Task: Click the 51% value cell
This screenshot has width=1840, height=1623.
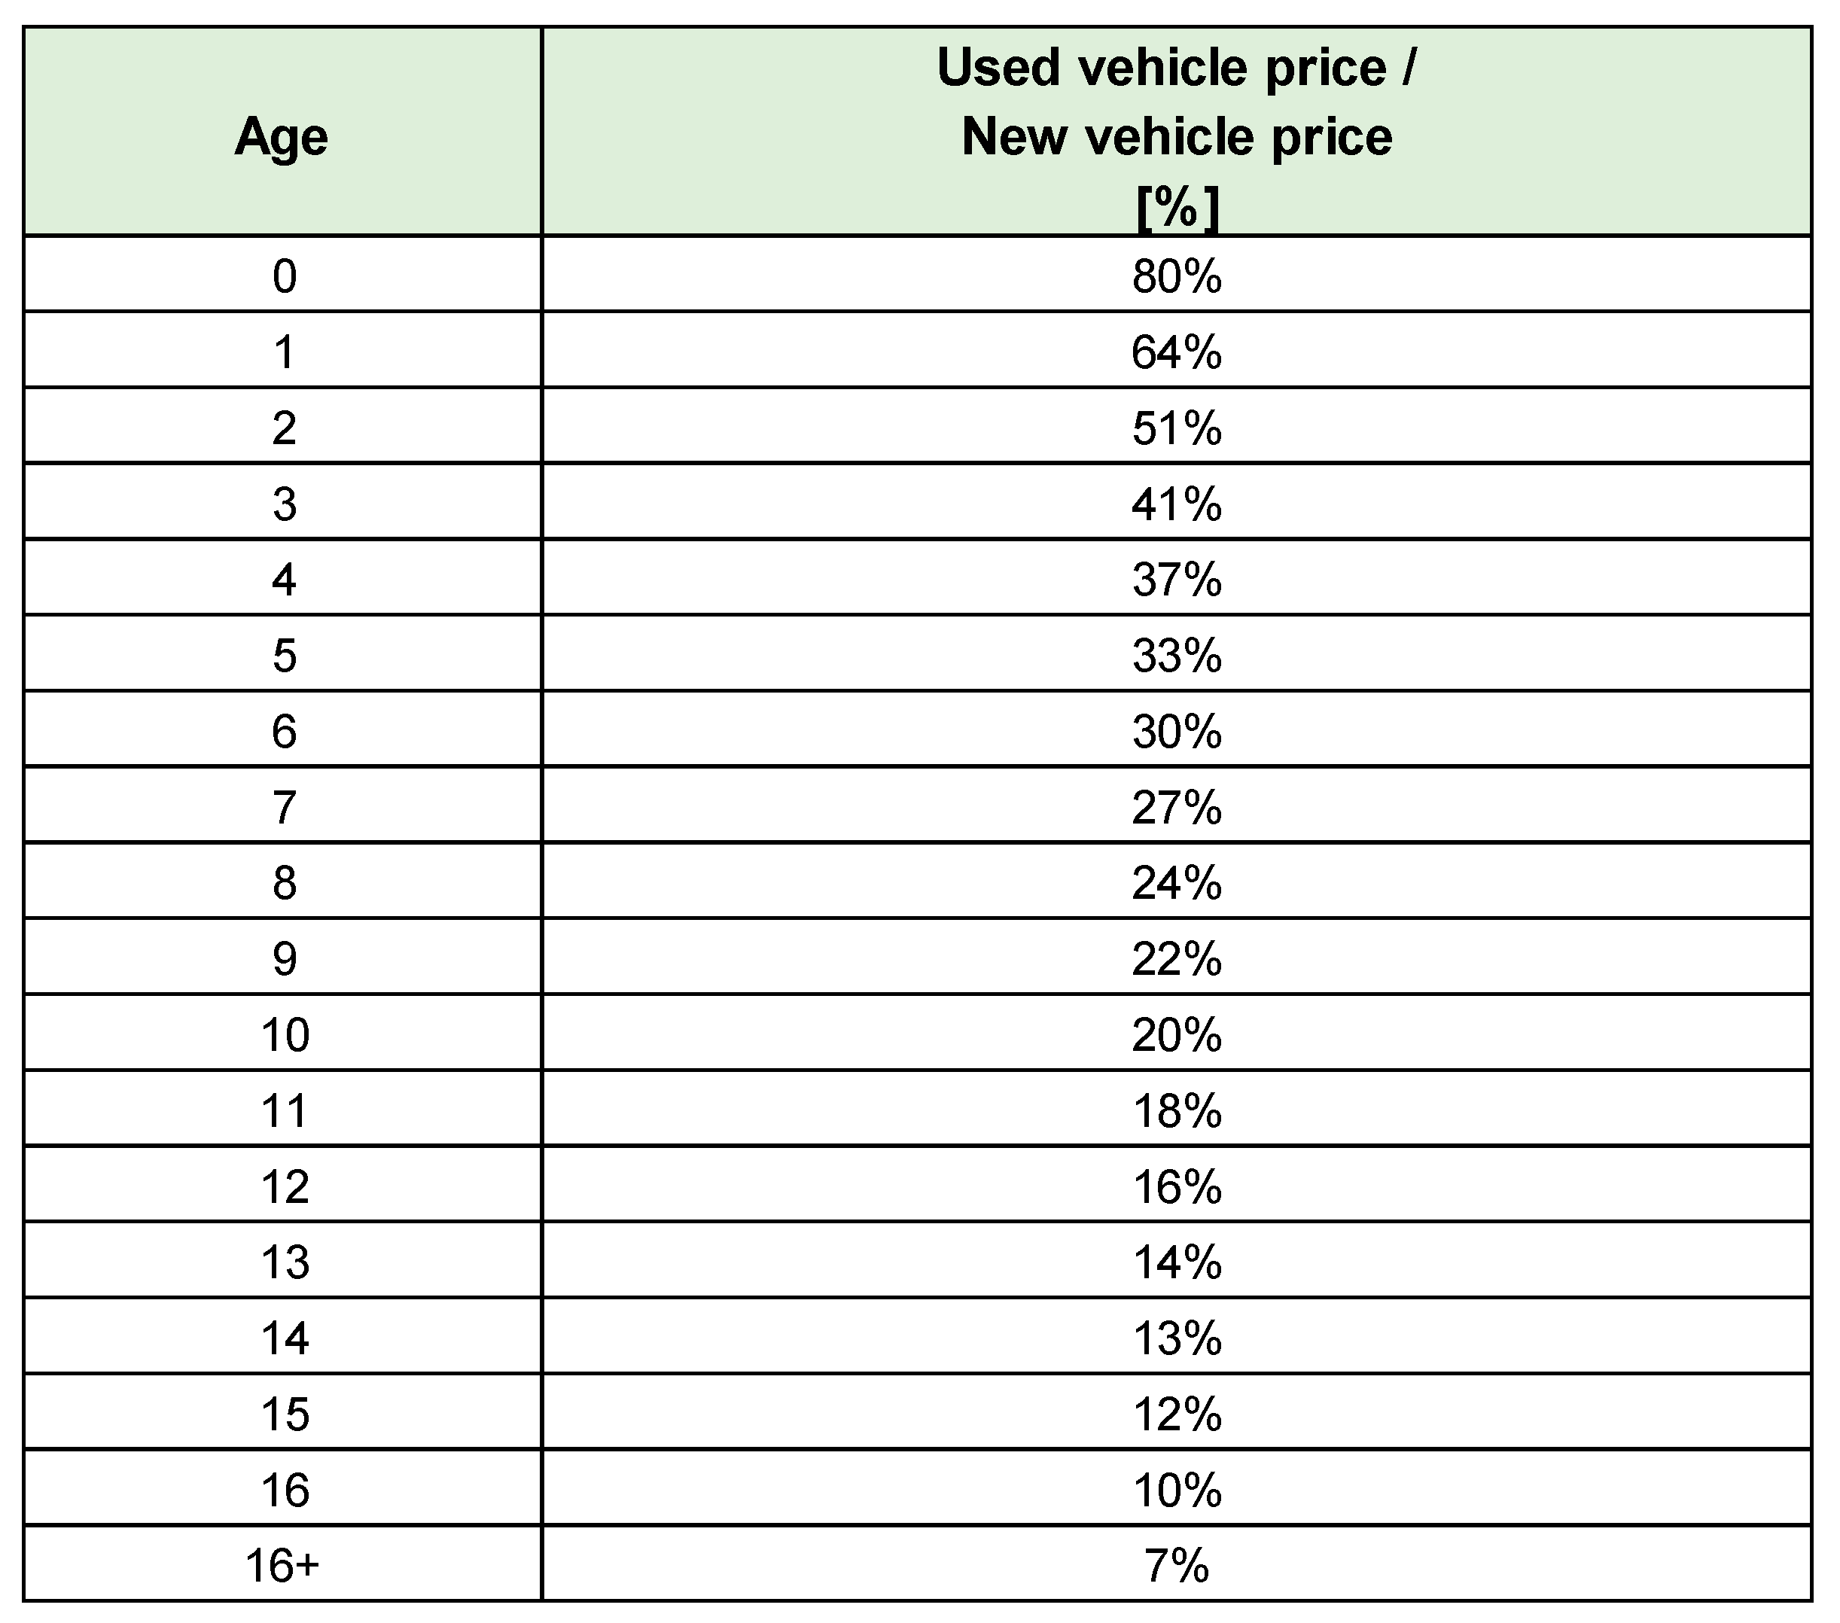Action: 1177,428
